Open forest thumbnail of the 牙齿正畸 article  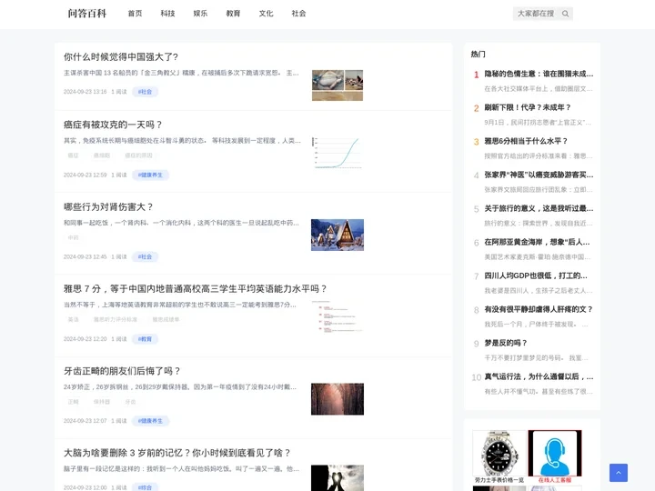pos(338,399)
